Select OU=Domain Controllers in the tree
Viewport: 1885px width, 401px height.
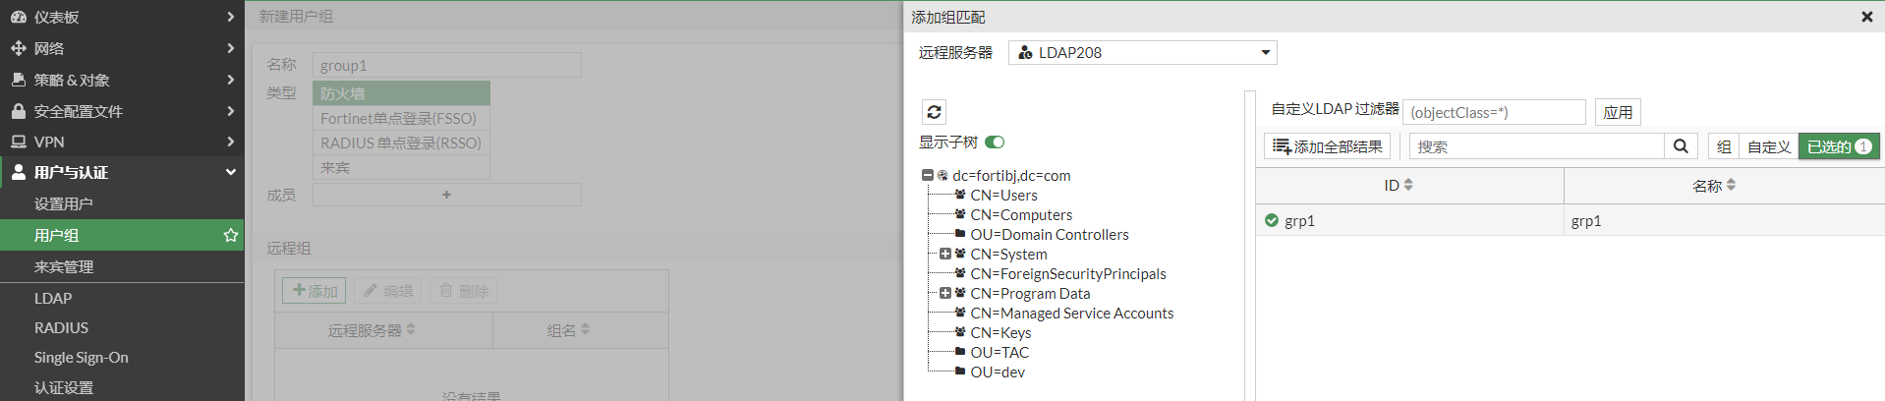coord(1049,234)
